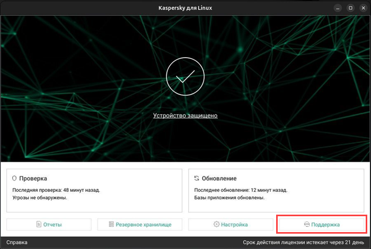Click text Базы приложения обновлены
Screen dimensions: 371x249
point(229,198)
